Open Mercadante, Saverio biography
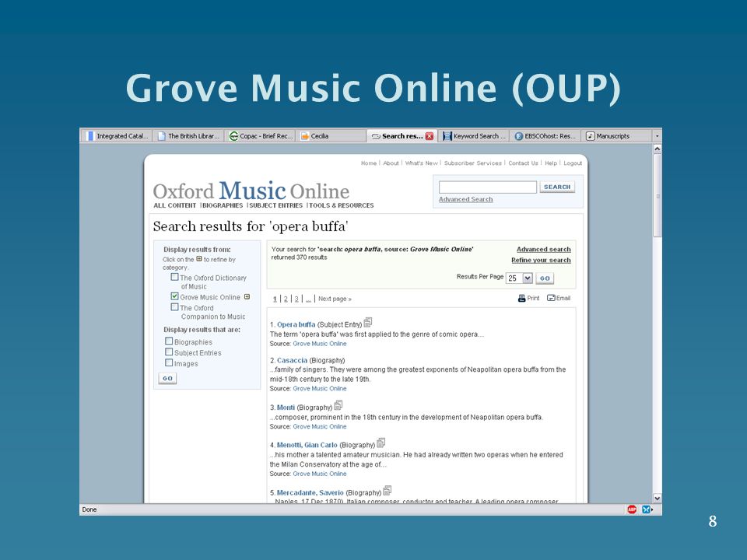Screen dimensions: 747x560 (310, 493)
